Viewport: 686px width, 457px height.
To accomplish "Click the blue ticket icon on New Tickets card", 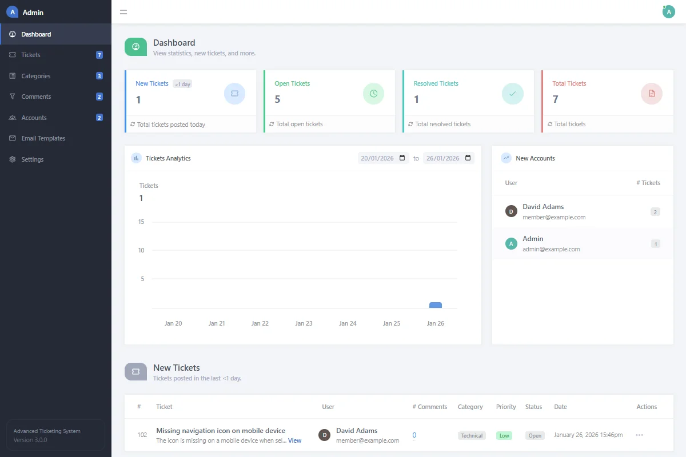I will point(234,93).
